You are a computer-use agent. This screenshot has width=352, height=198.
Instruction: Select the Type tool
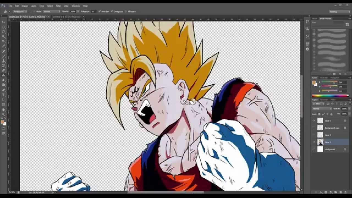coord(4,95)
